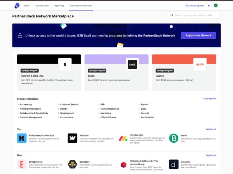Click the Kit (ConvertKit) logo
The height and width of the screenshot is (174, 233).
coord(22,138)
